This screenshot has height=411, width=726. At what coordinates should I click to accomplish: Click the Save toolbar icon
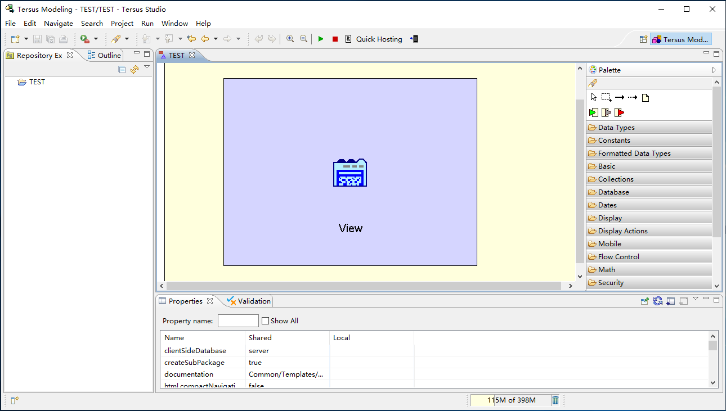click(x=37, y=39)
